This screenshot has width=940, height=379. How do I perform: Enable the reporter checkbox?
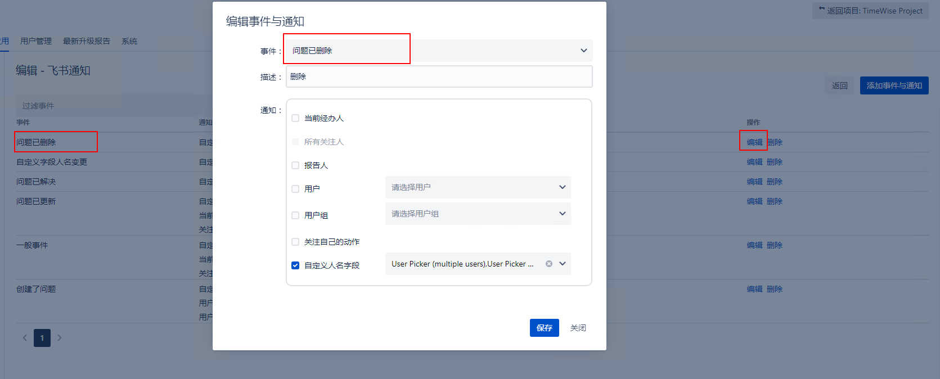295,165
